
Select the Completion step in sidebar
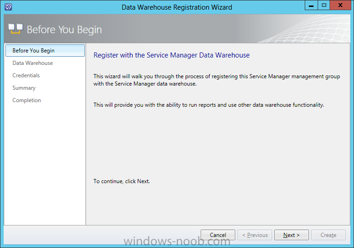[x=27, y=100]
